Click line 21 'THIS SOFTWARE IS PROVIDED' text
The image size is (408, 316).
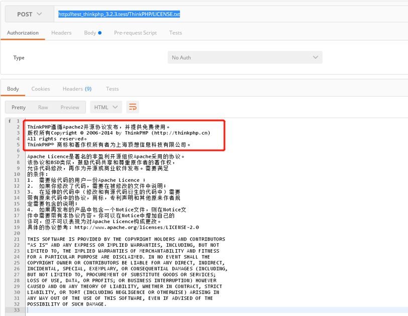pyautogui.click(x=126, y=239)
